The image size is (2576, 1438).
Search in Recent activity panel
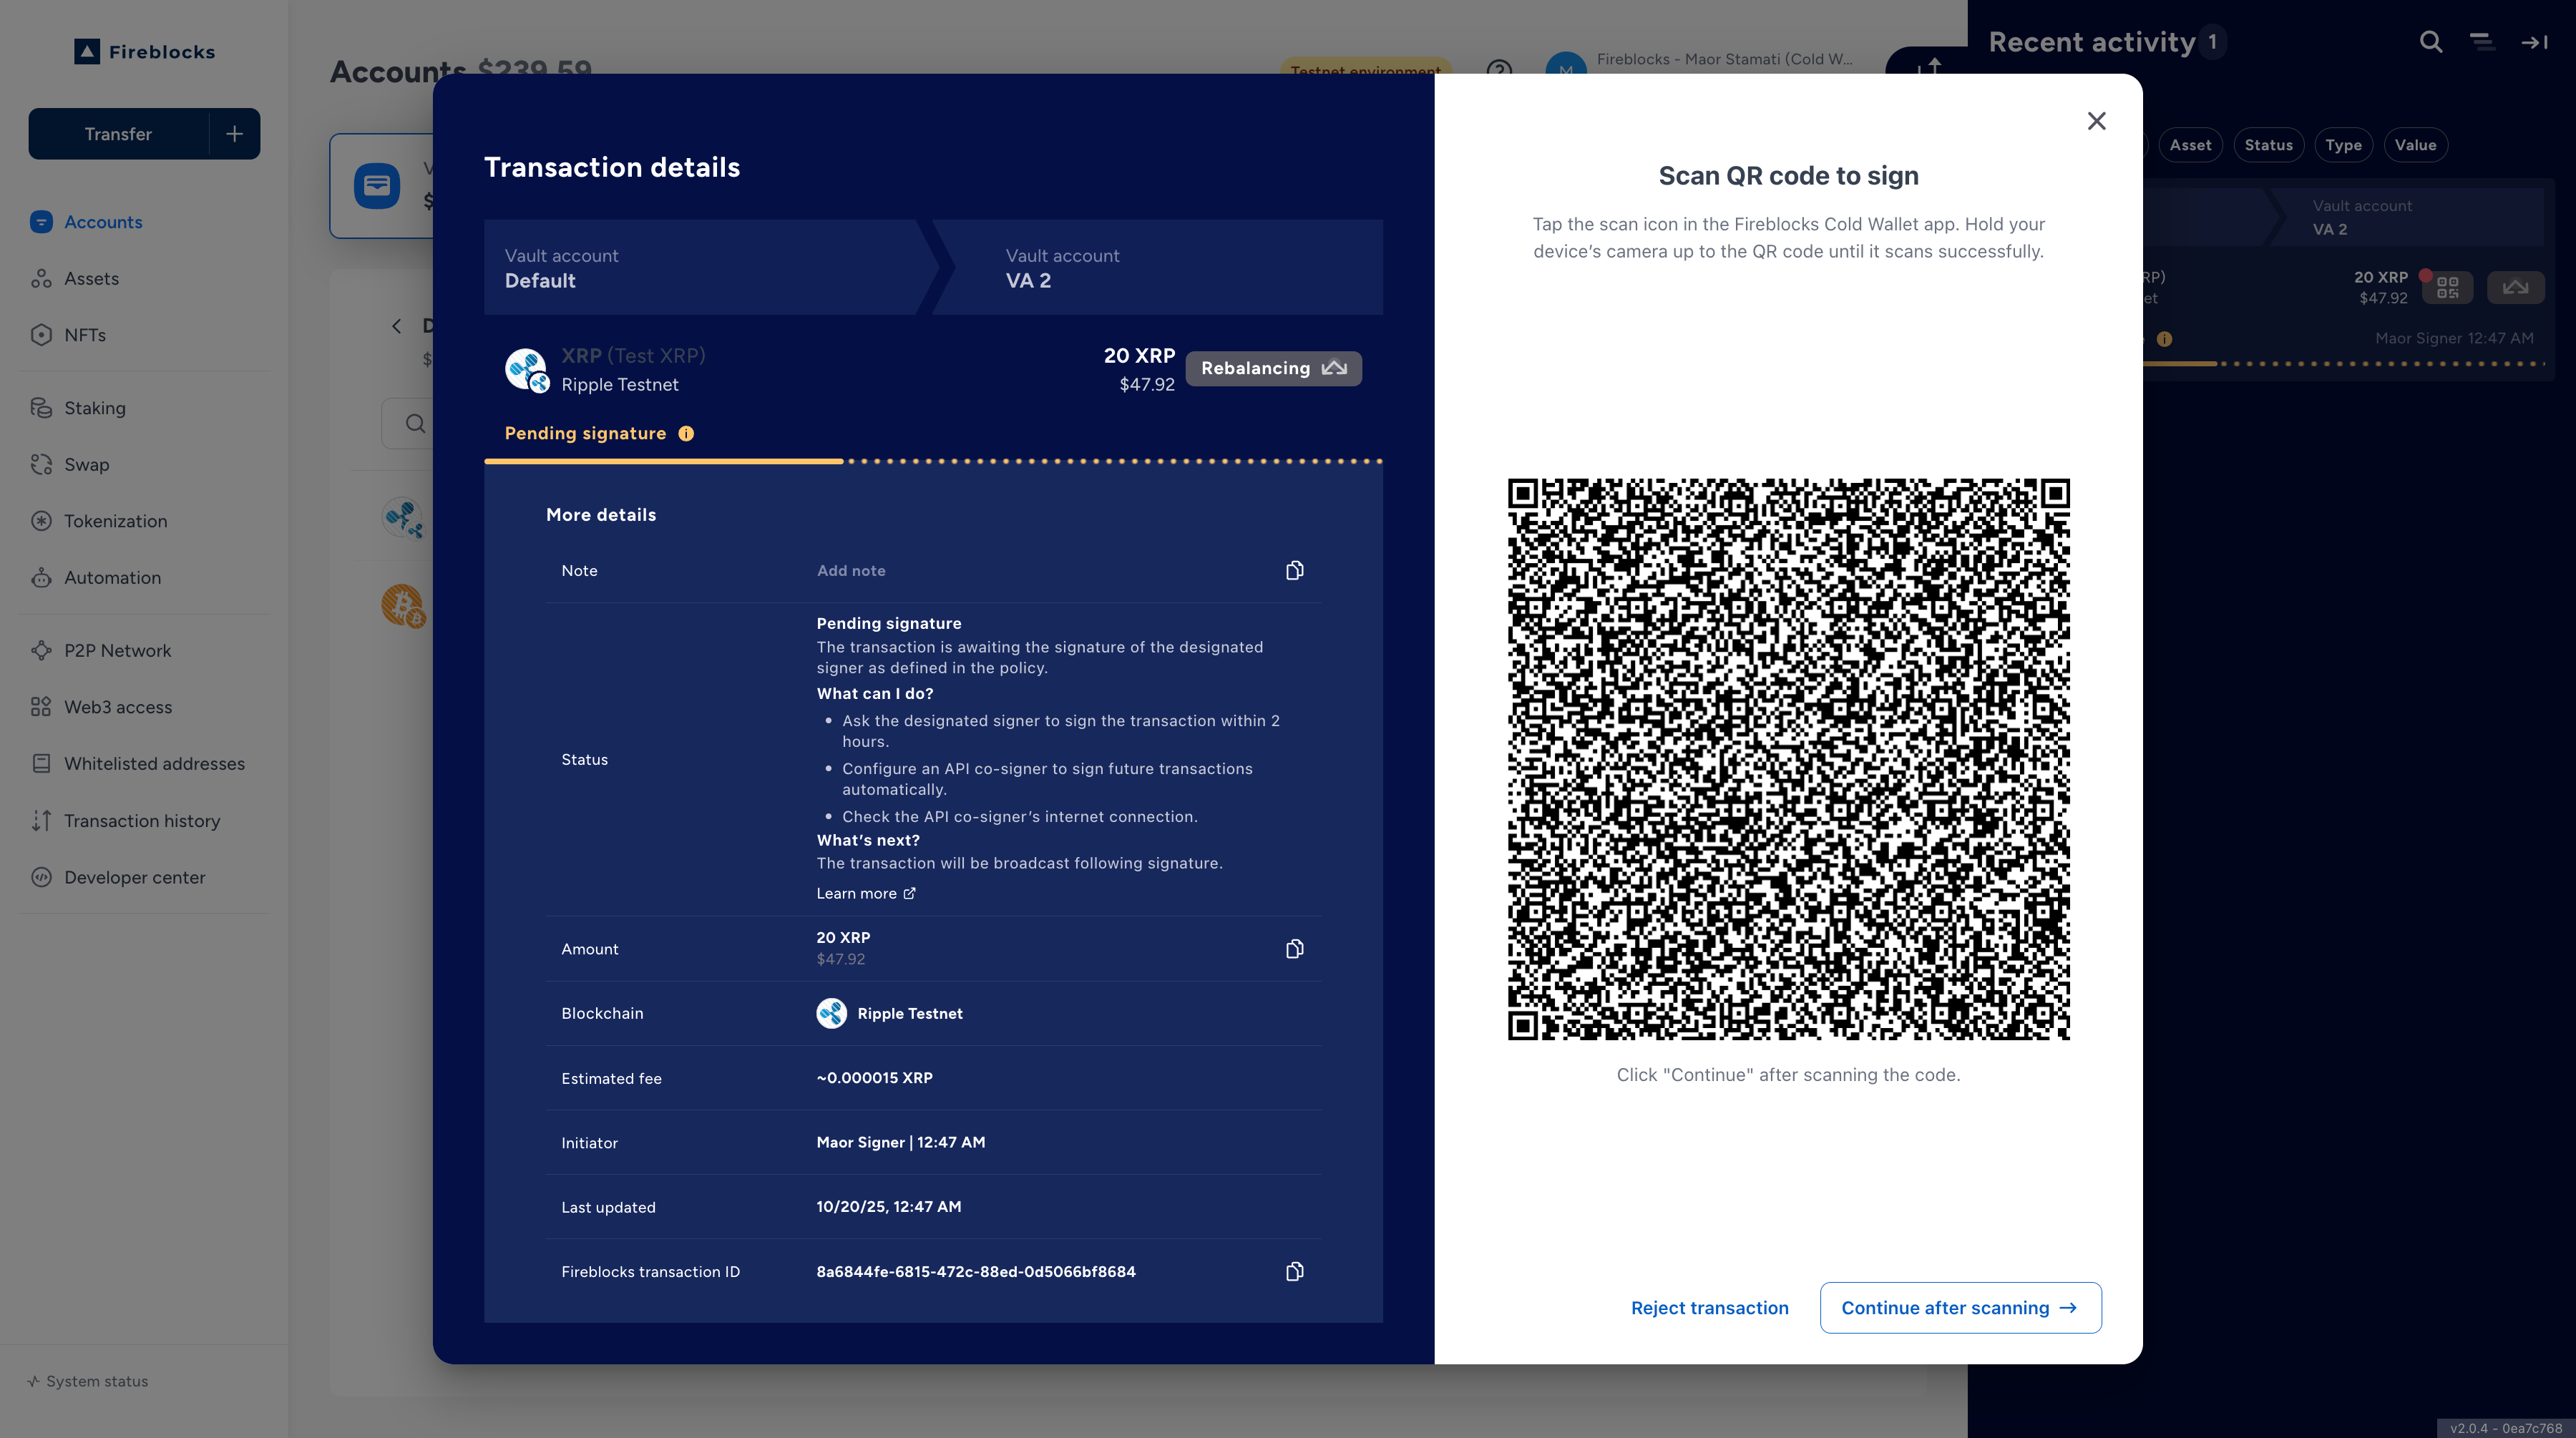(x=2431, y=42)
